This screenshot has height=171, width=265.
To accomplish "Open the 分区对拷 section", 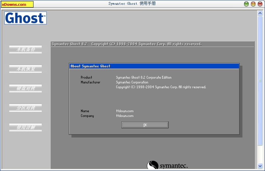I will pos(25,108).
